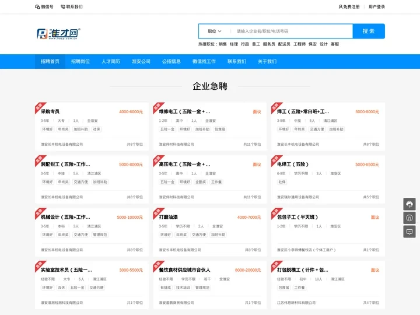Click the search keyword input field

pos(292,32)
